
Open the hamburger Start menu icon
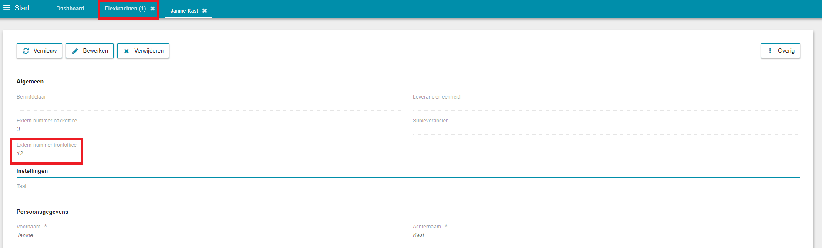click(x=7, y=8)
